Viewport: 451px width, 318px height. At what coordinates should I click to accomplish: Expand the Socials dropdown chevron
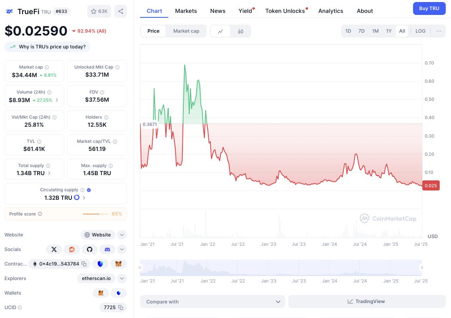pos(122,249)
